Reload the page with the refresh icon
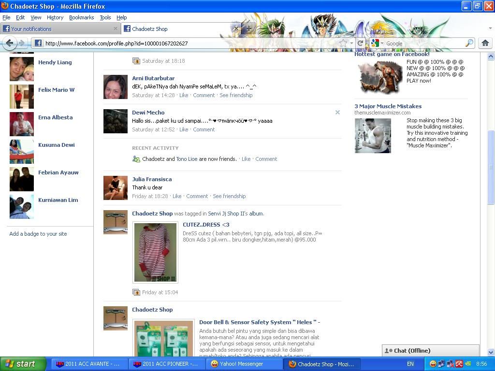This screenshot has height=371, width=495. [360, 43]
